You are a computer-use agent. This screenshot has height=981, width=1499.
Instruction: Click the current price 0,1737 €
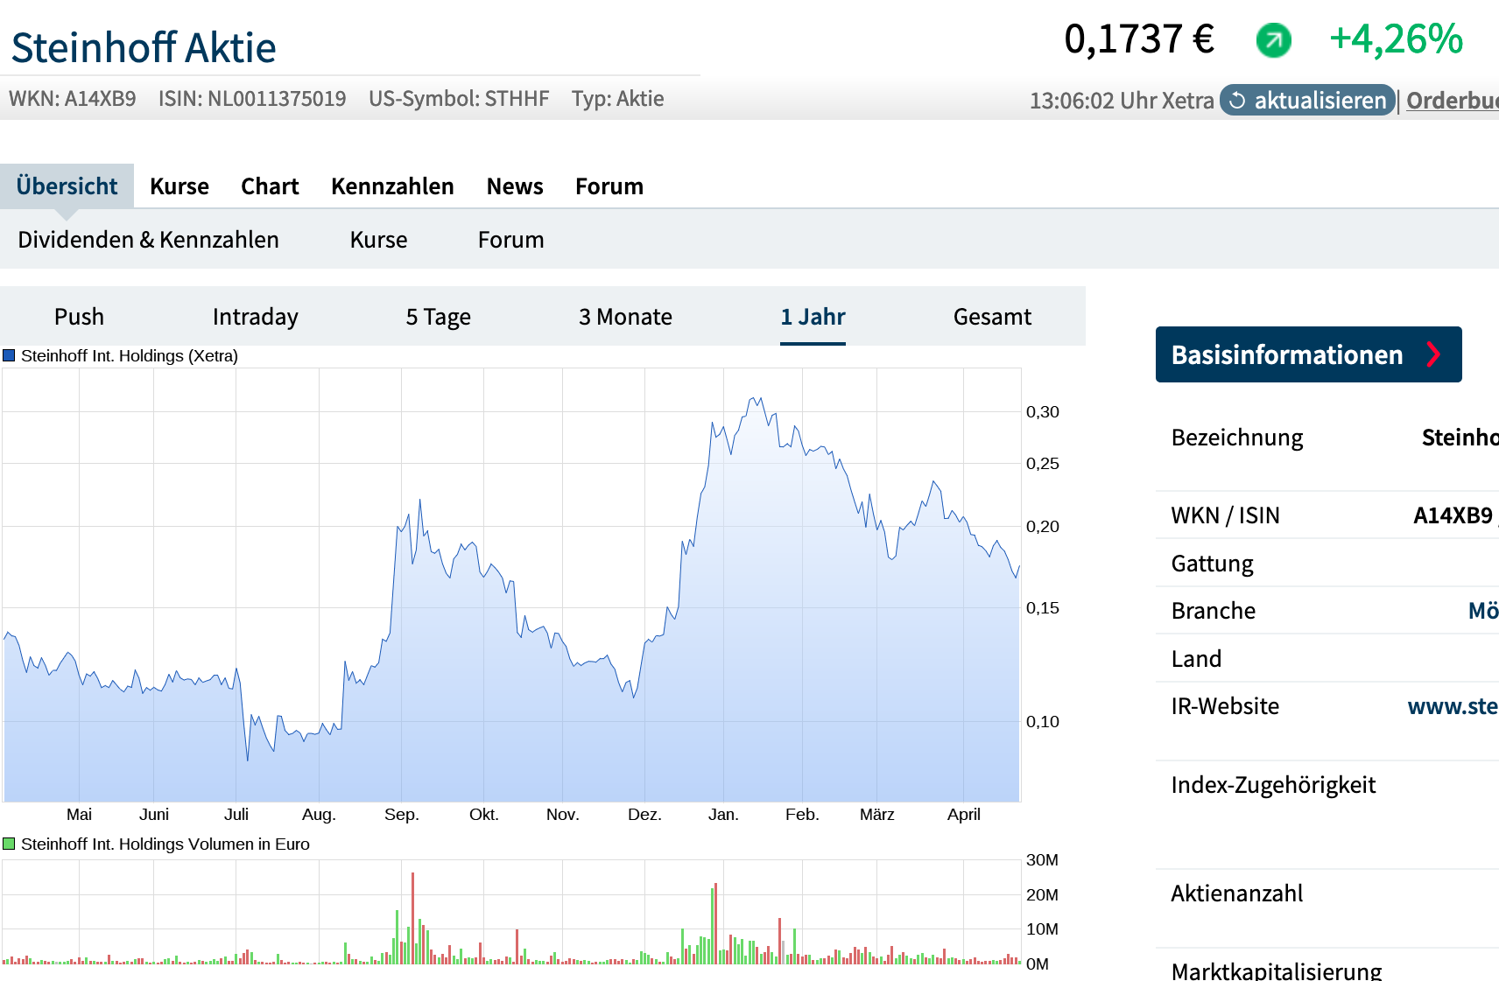(1139, 39)
